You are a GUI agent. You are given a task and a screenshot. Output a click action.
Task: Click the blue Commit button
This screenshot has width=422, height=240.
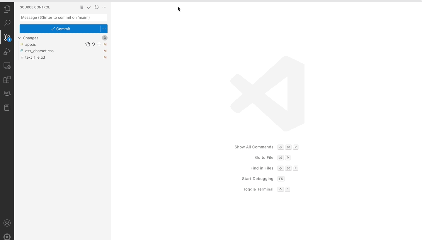60,29
